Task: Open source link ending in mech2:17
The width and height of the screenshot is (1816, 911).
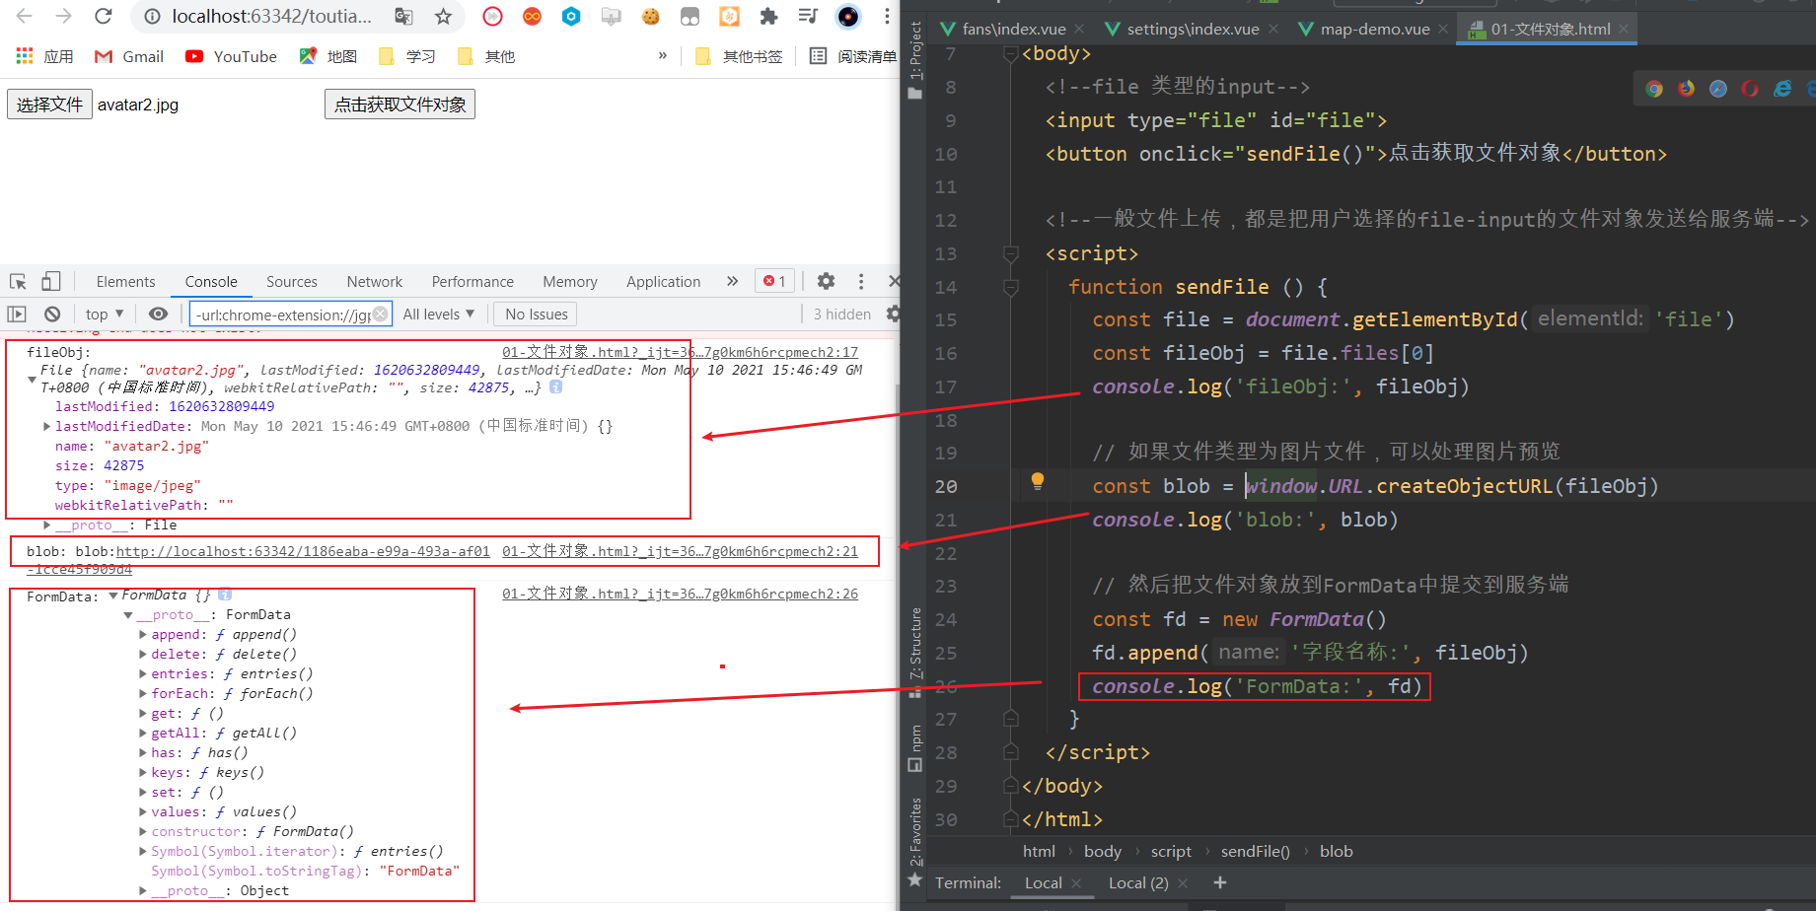Action: tap(680, 352)
